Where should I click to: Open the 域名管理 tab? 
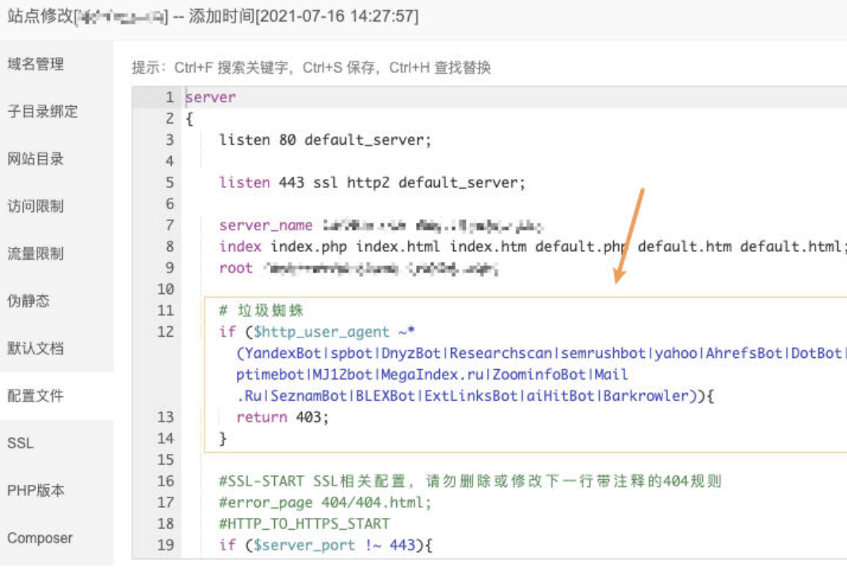[x=36, y=64]
